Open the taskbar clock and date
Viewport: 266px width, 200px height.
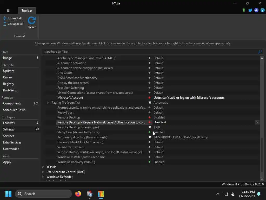(x=247, y=194)
